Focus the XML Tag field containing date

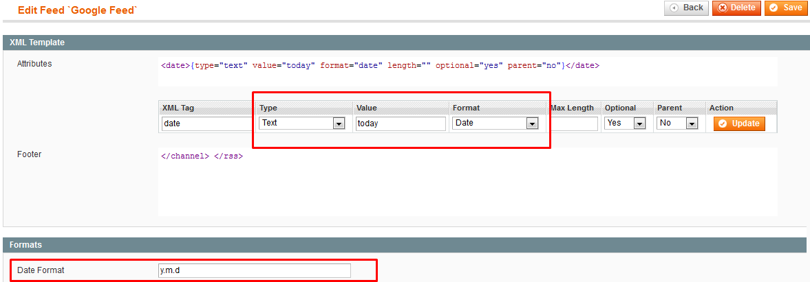[206, 124]
